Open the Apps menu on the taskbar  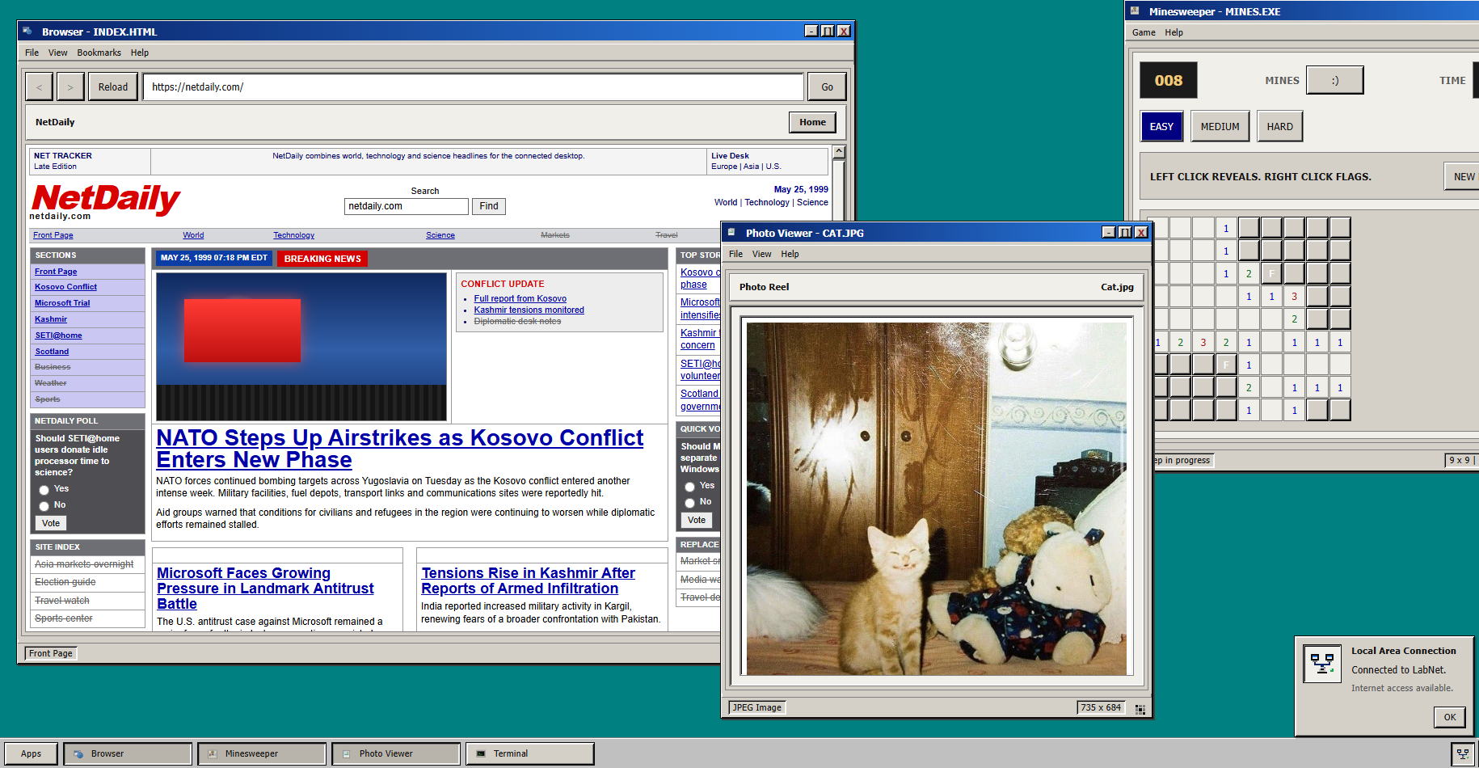coord(31,753)
